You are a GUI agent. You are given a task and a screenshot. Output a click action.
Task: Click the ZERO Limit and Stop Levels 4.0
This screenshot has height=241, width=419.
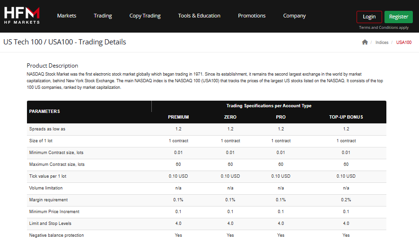(230, 224)
